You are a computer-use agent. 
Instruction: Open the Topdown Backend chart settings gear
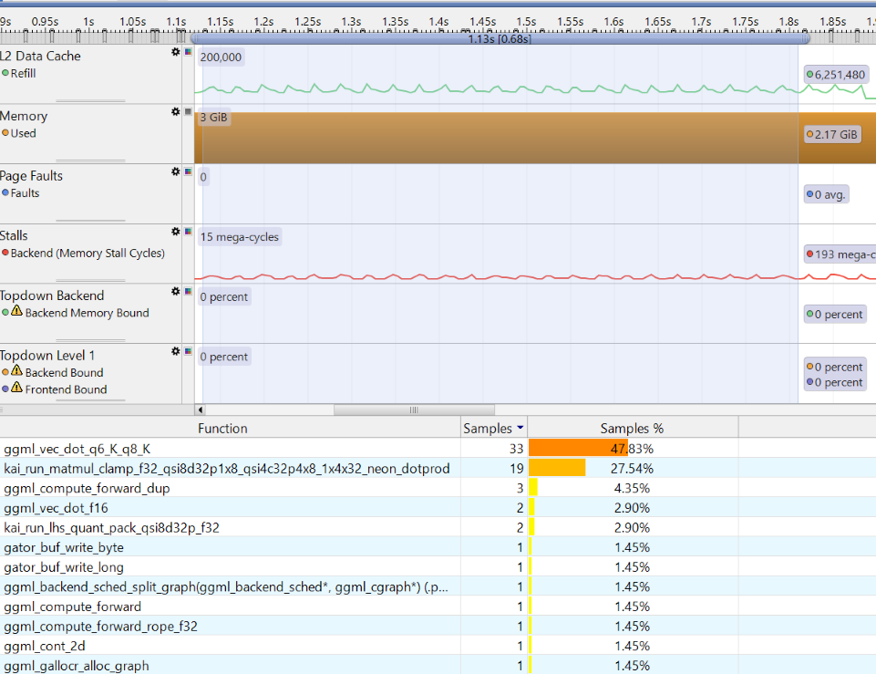pos(176,292)
